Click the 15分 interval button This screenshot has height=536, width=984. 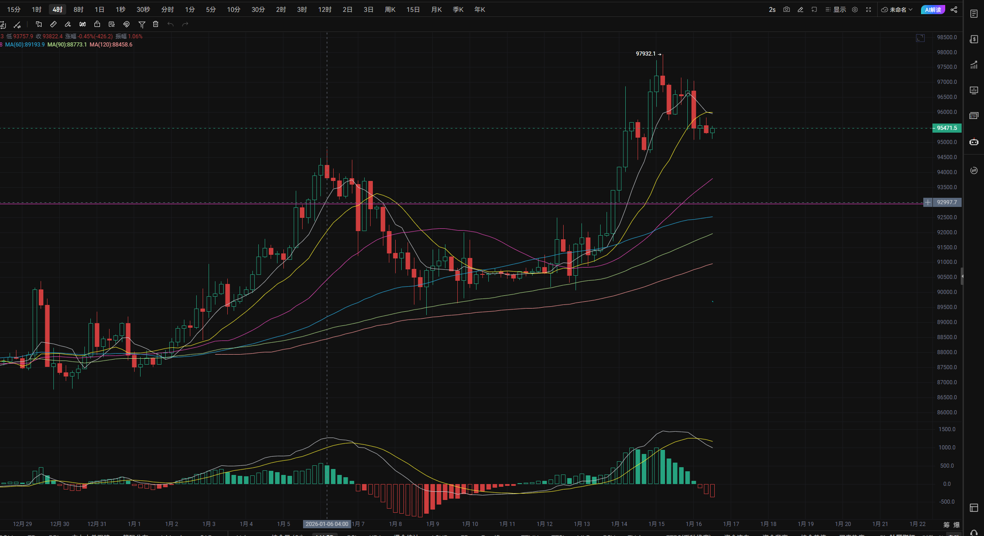coord(14,10)
